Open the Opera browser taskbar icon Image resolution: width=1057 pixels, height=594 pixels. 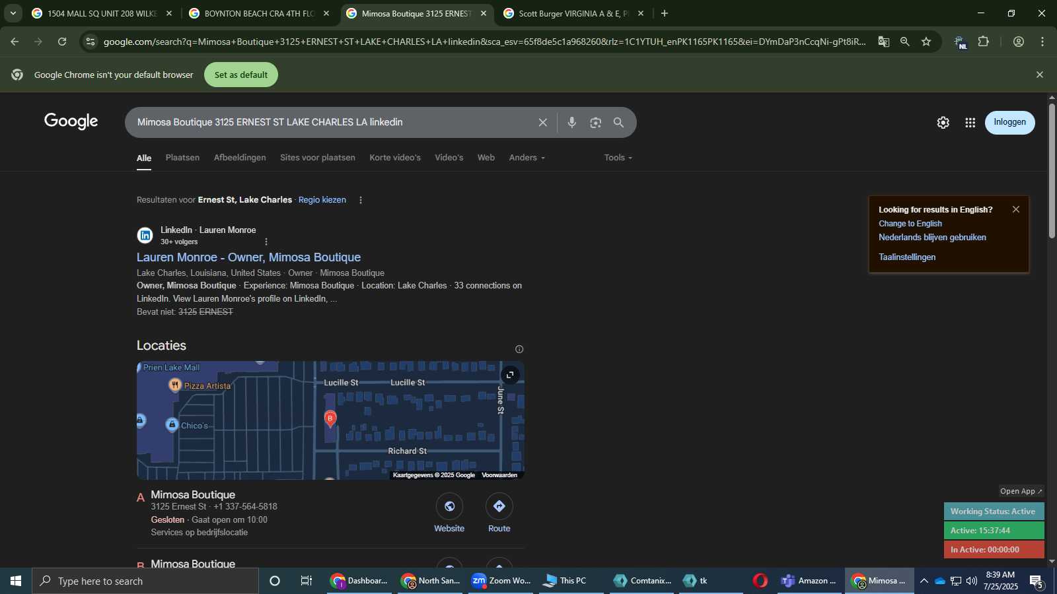pyautogui.click(x=760, y=581)
